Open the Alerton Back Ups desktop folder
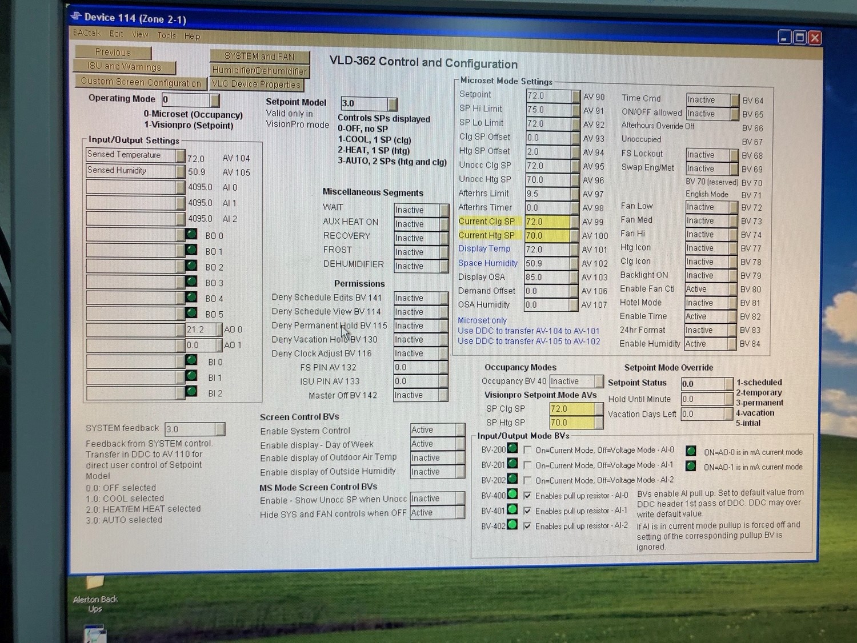This screenshot has width=857, height=643. coord(95,584)
